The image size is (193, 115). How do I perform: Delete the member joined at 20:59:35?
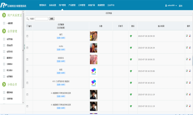point(190,36)
